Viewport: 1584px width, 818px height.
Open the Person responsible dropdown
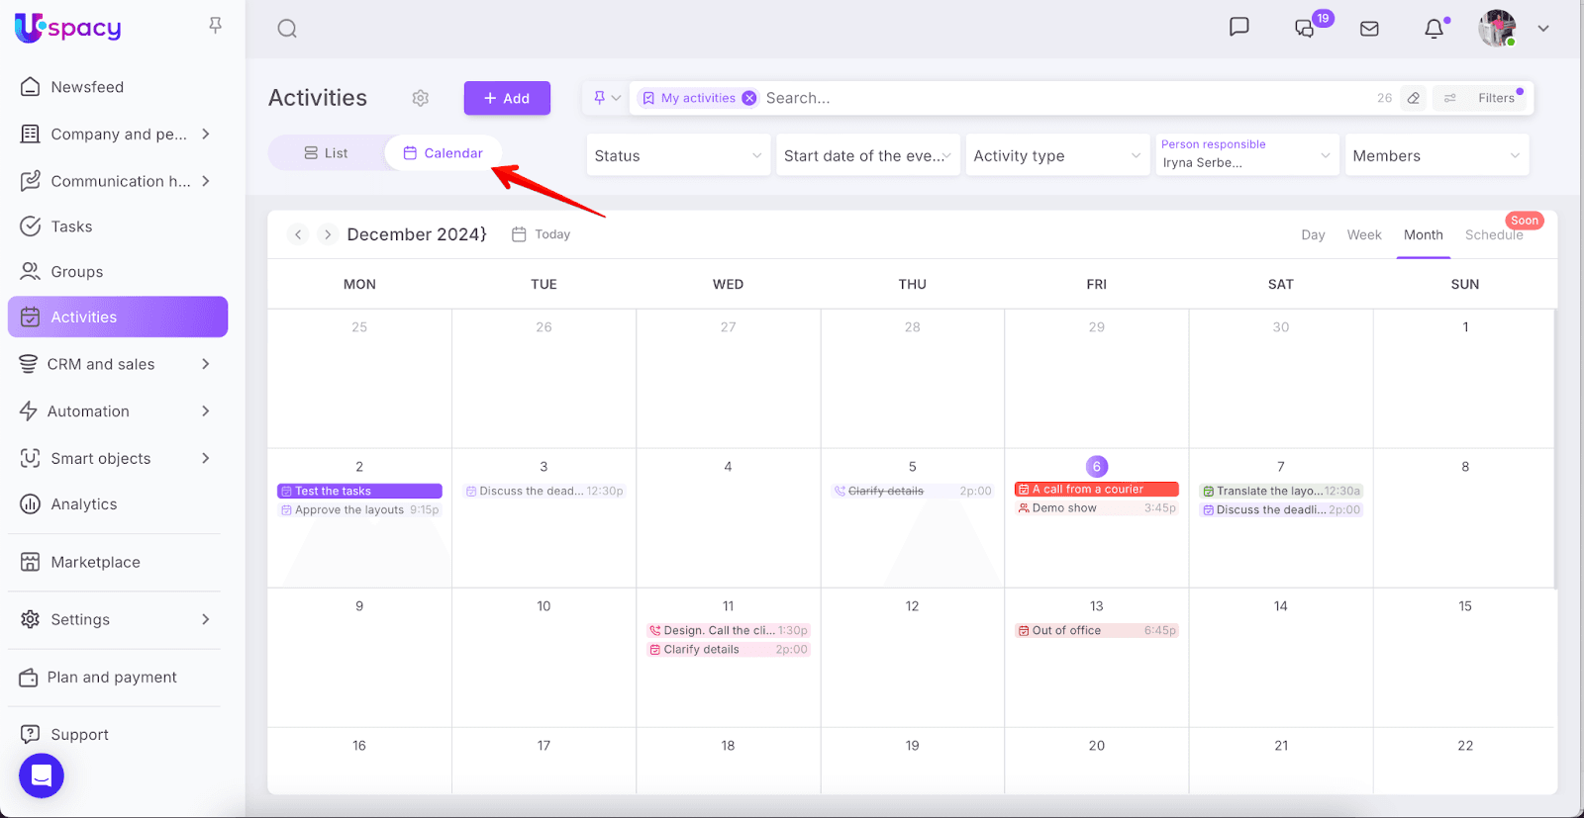pos(1247,155)
